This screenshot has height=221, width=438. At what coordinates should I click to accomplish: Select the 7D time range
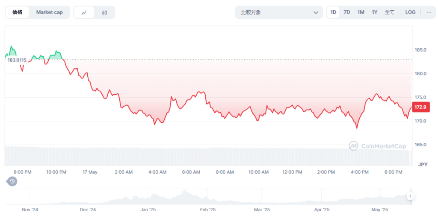pos(347,12)
